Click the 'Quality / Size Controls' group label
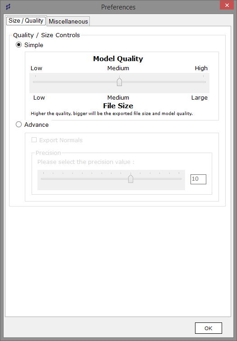237x341 pixels. pyautogui.click(x=46, y=35)
